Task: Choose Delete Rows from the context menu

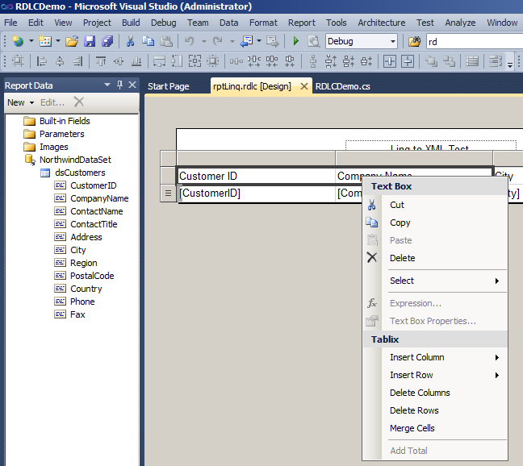Action: [x=414, y=410]
